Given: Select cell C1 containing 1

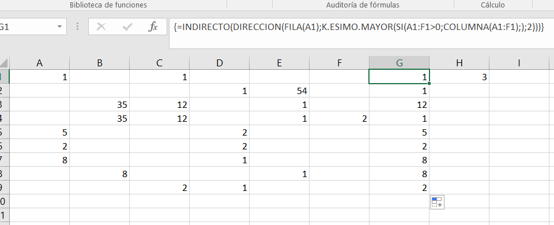Looking at the screenshot, I should [x=159, y=77].
